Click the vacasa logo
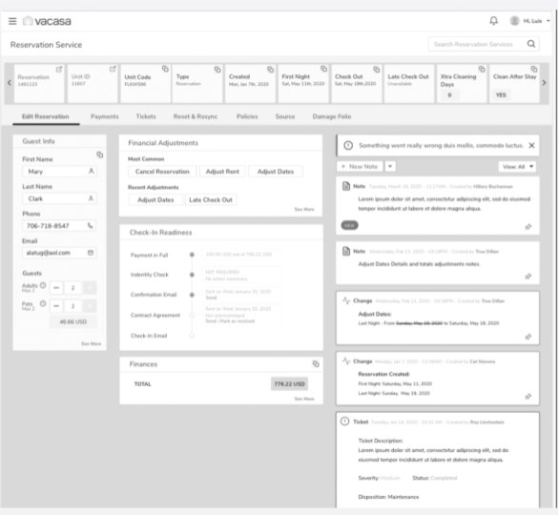This screenshot has width=558, height=515. 47,21
